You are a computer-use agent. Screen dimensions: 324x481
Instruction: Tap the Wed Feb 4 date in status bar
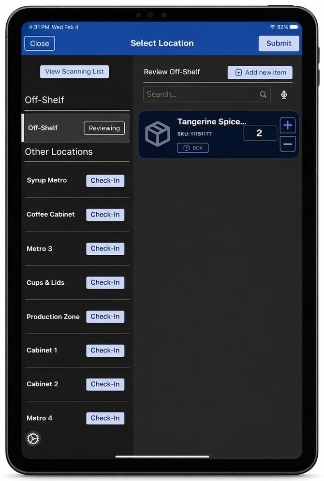pyautogui.click(x=65, y=27)
